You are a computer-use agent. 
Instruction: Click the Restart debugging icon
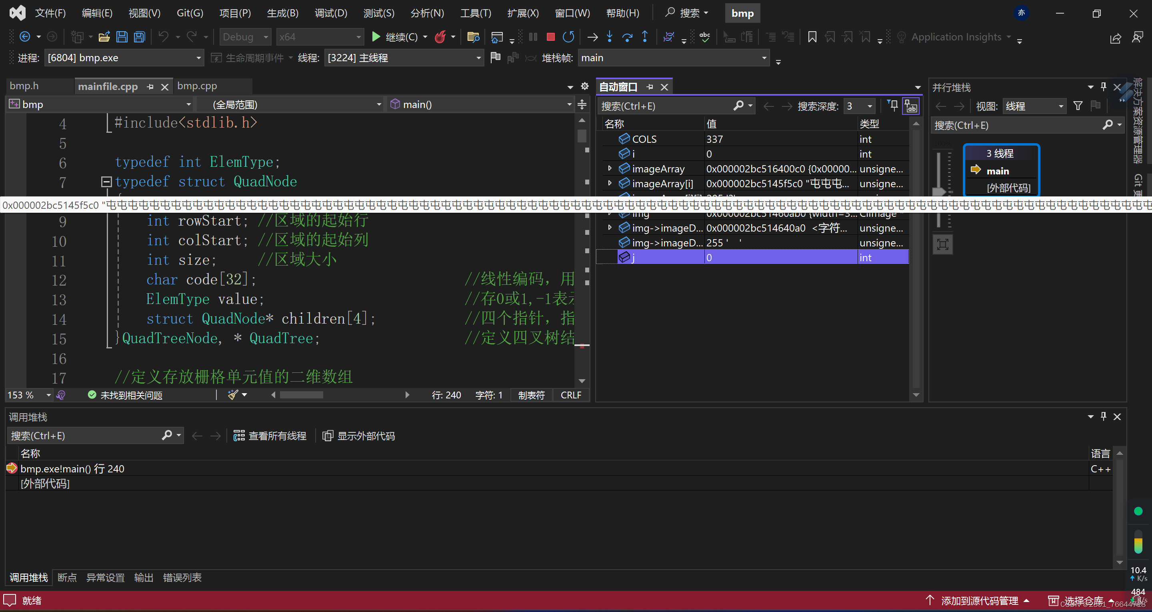click(568, 37)
